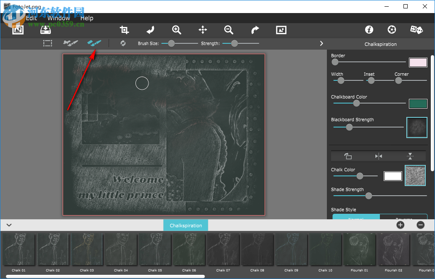Apply the Chalk 08 preset
Viewport: 435px width, 279px height.
click(x=257, y=249)
